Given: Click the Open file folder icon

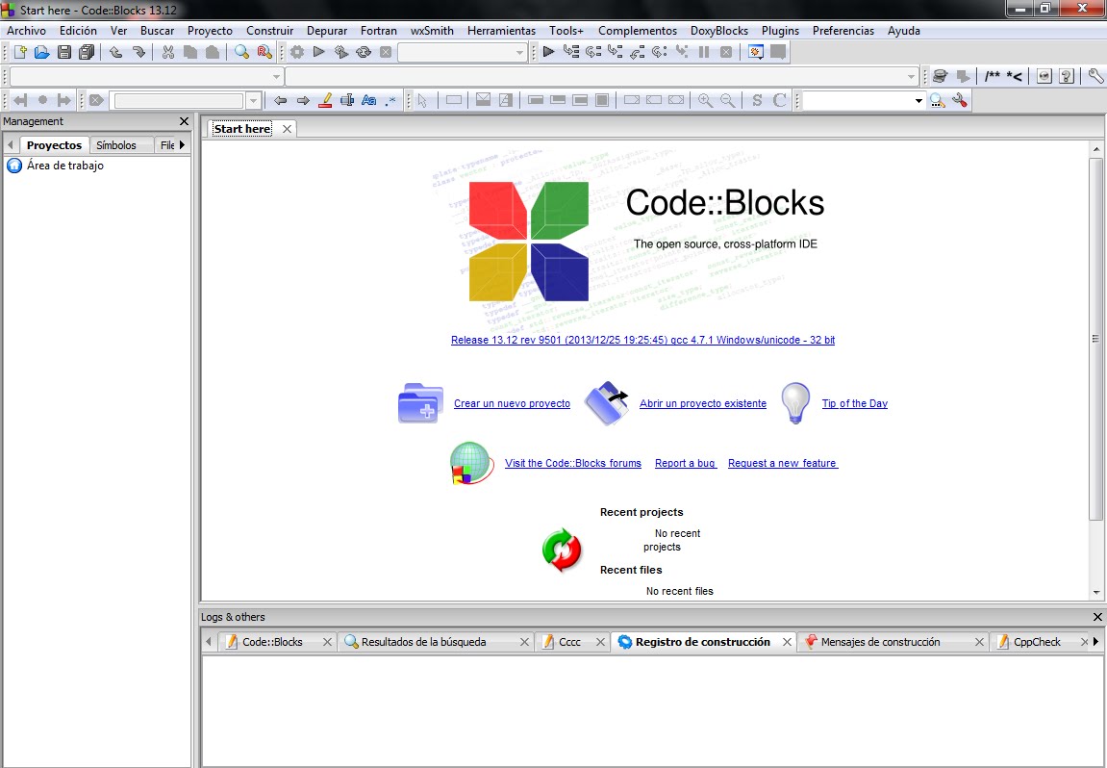Looking at the screenshot, I should click(41, 52).
